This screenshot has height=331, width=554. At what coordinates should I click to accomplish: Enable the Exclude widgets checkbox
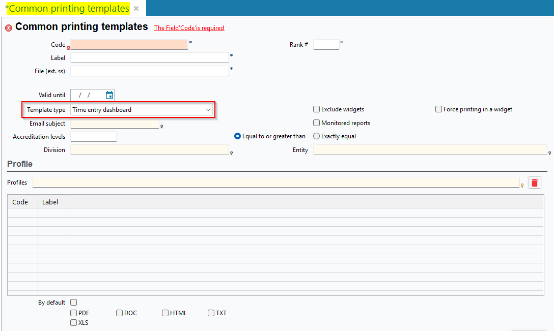click(x=316, y=109)
